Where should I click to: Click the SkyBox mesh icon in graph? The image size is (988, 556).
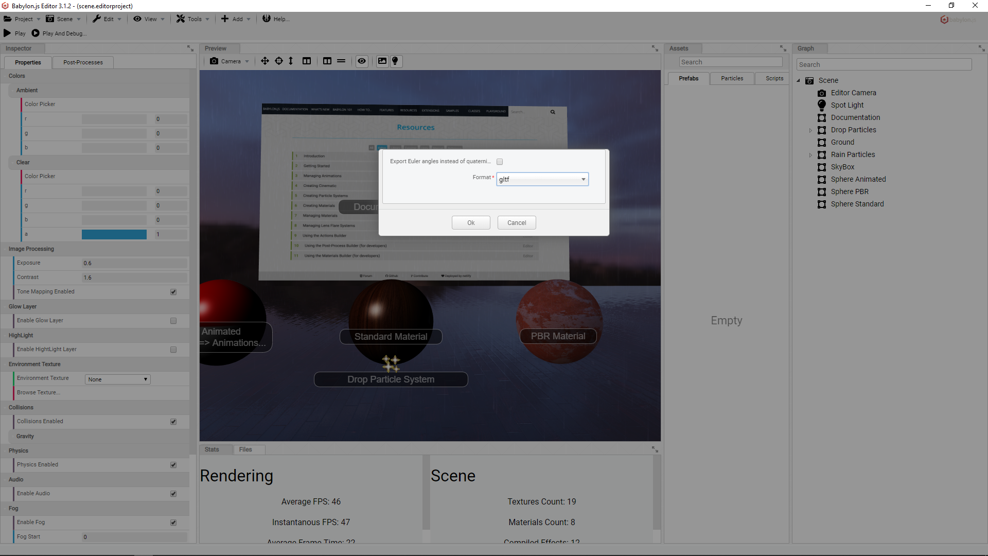click(x=822, y=167)
